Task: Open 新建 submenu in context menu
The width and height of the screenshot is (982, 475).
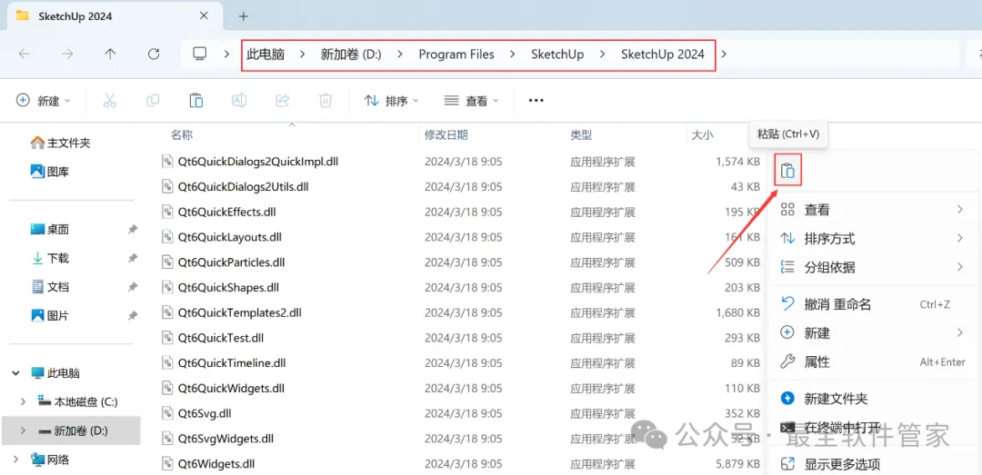Action: pyautogui.click(x=871, y=333)
